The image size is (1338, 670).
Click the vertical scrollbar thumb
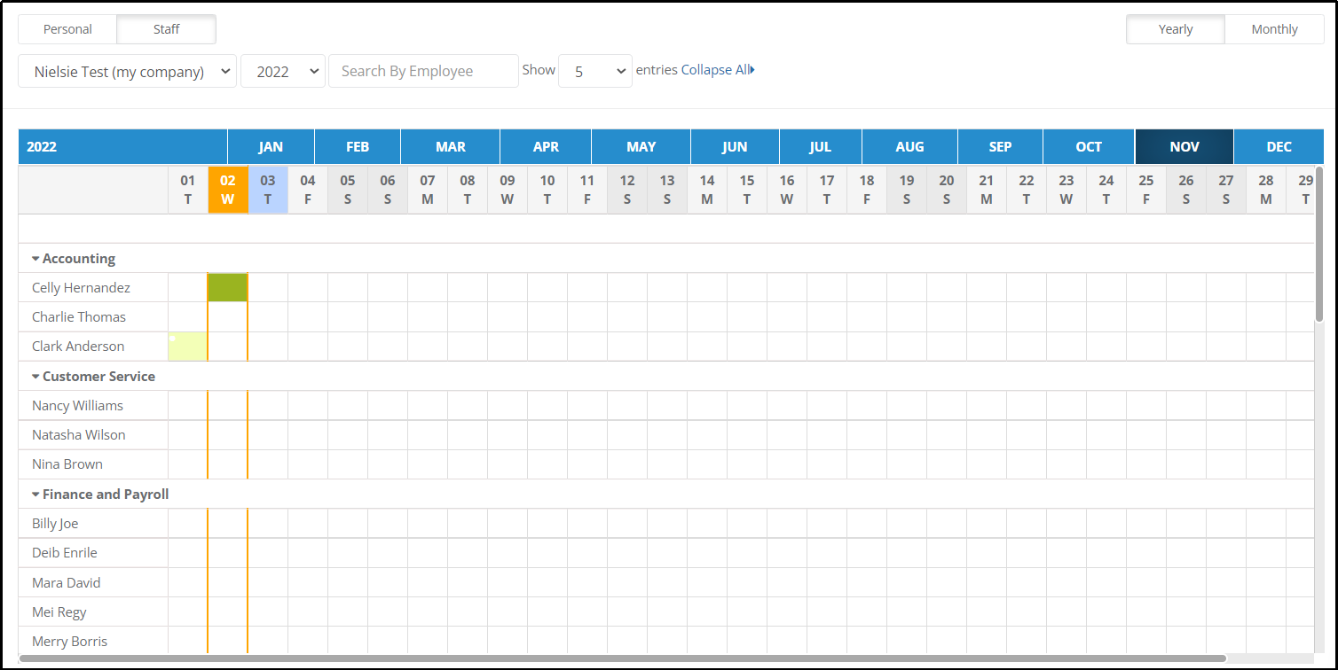click(x=1319, y=244)
